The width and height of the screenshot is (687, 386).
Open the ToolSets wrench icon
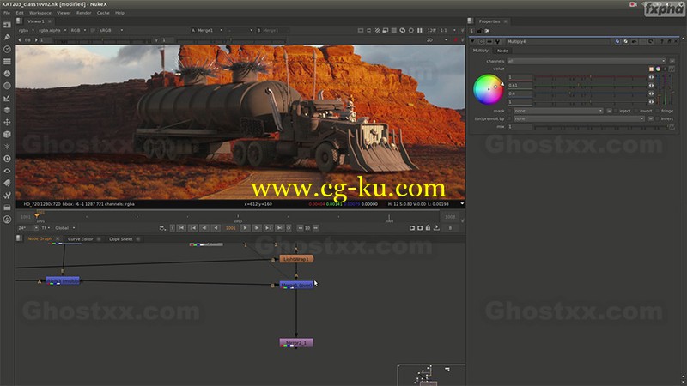tap(7, 196)
